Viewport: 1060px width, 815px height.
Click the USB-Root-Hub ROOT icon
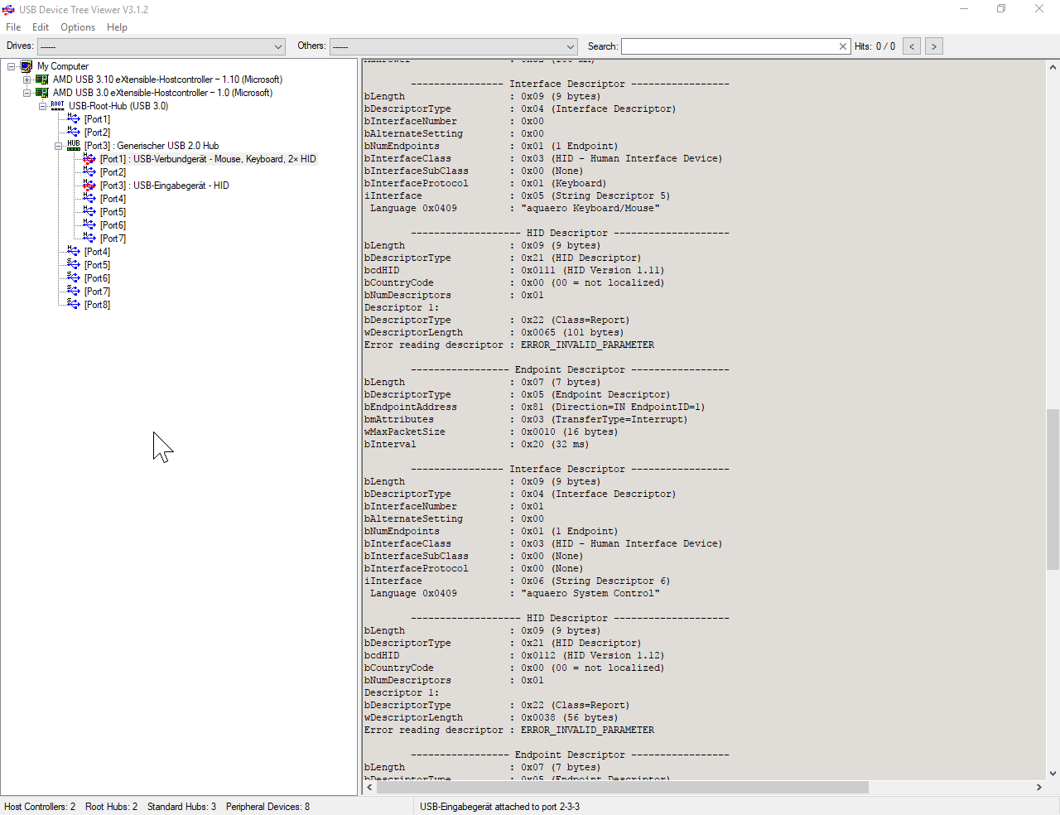click(x=57, y=106)
